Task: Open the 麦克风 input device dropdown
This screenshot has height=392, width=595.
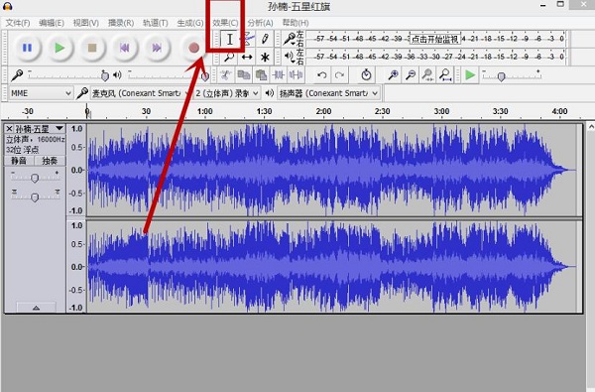Action: coord(139,93)
